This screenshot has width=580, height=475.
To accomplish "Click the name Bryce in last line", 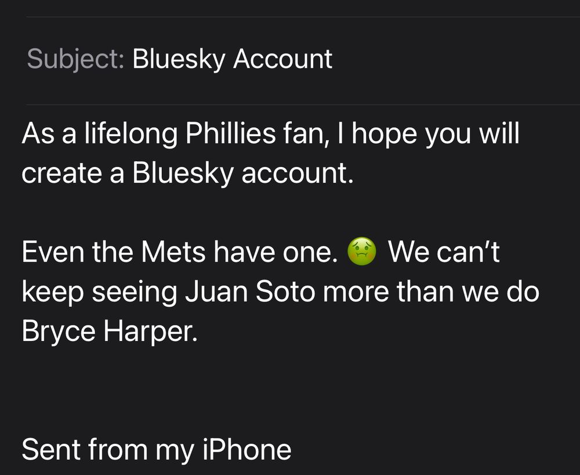I will coord(59,332).
